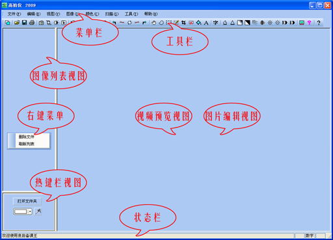Open the 视图 menu

[53, 14]
